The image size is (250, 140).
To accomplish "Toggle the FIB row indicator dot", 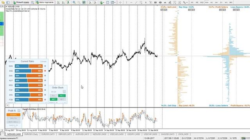I will pos(45,100).
